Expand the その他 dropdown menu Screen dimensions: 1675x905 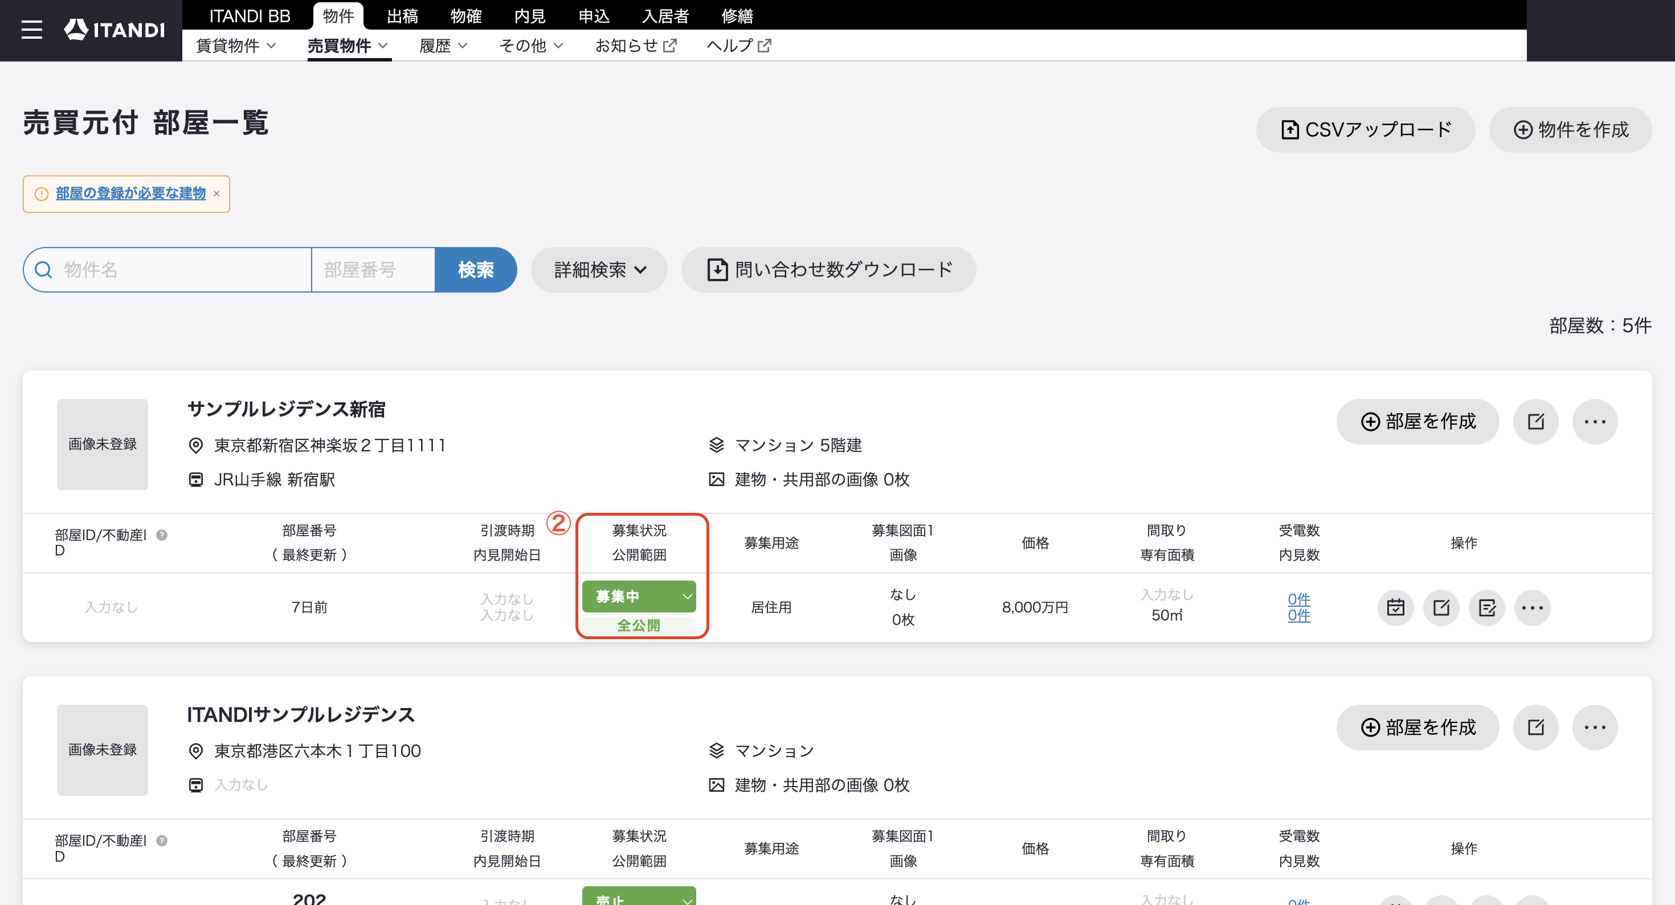(531, 46)
